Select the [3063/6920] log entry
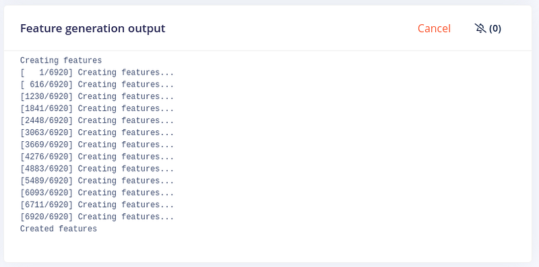 coord(97,132)
